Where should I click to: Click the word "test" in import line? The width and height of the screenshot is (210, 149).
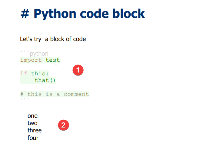pyautogui.click(x=53, y=60)
